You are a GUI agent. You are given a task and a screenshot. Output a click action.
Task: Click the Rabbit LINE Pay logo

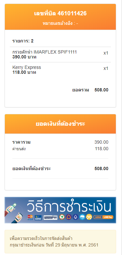click(x=103, y=217)
